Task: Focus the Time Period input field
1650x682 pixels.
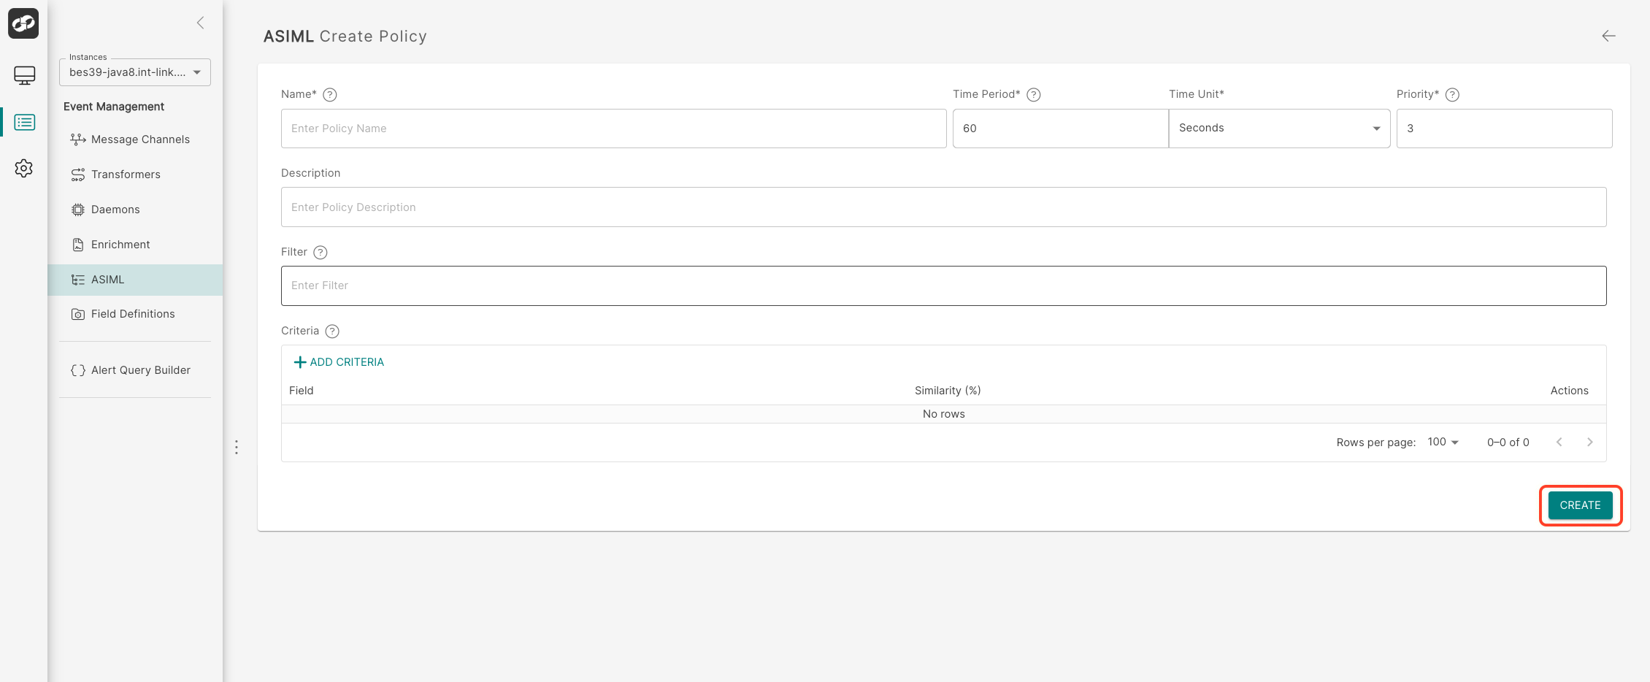Action: 1061,129
